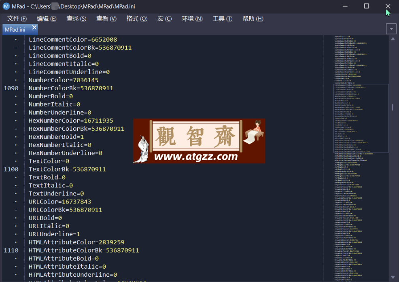The image size is (399, 282).
Task: Click the TextUnderline=0 line
Action: point(56,194)
